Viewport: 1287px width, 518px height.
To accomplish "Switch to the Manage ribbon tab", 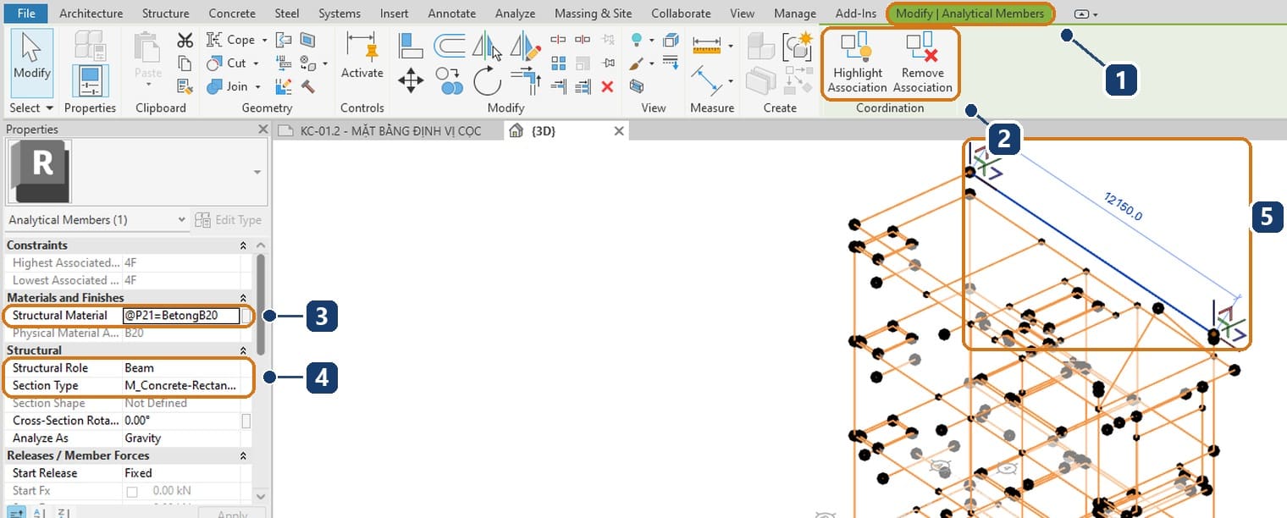I will click(x=795, y=13).
